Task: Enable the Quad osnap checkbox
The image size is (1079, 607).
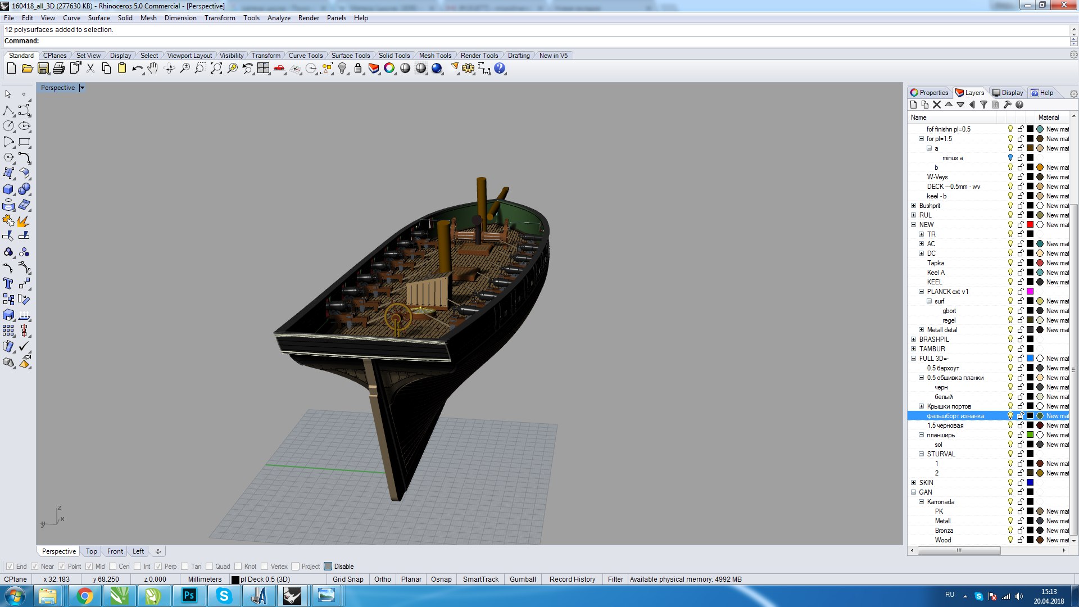Action: pyautogui.click(x=210, y=567)
